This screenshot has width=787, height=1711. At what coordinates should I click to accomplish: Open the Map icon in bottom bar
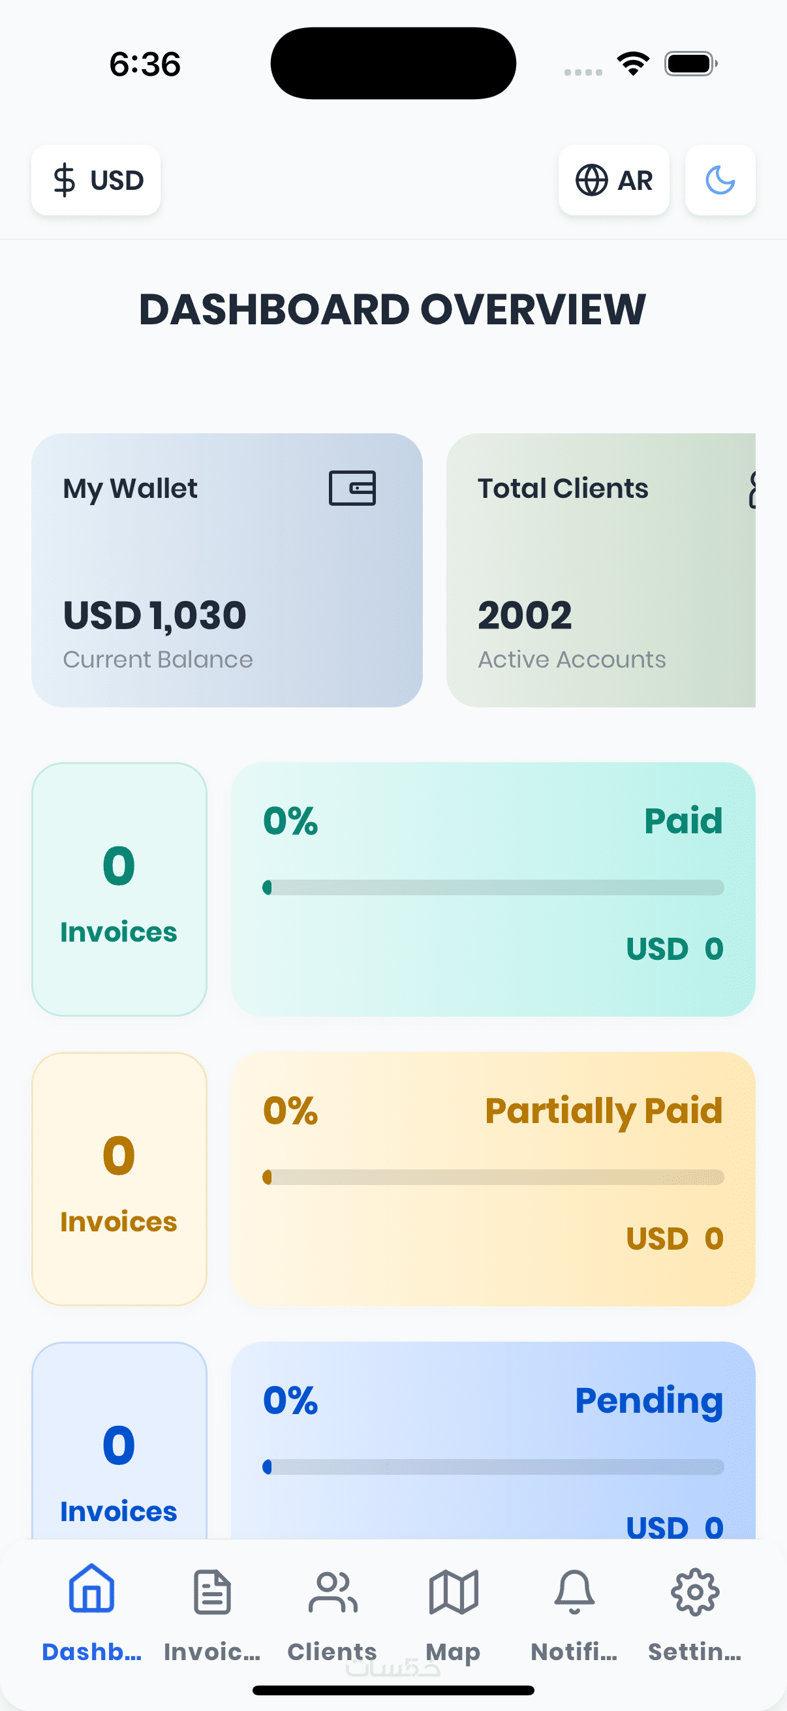(x=453, y=1592)
